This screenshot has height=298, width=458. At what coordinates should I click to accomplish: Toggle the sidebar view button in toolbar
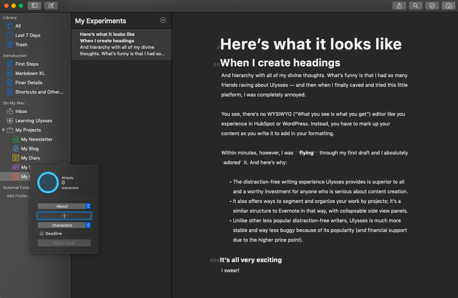34,5
